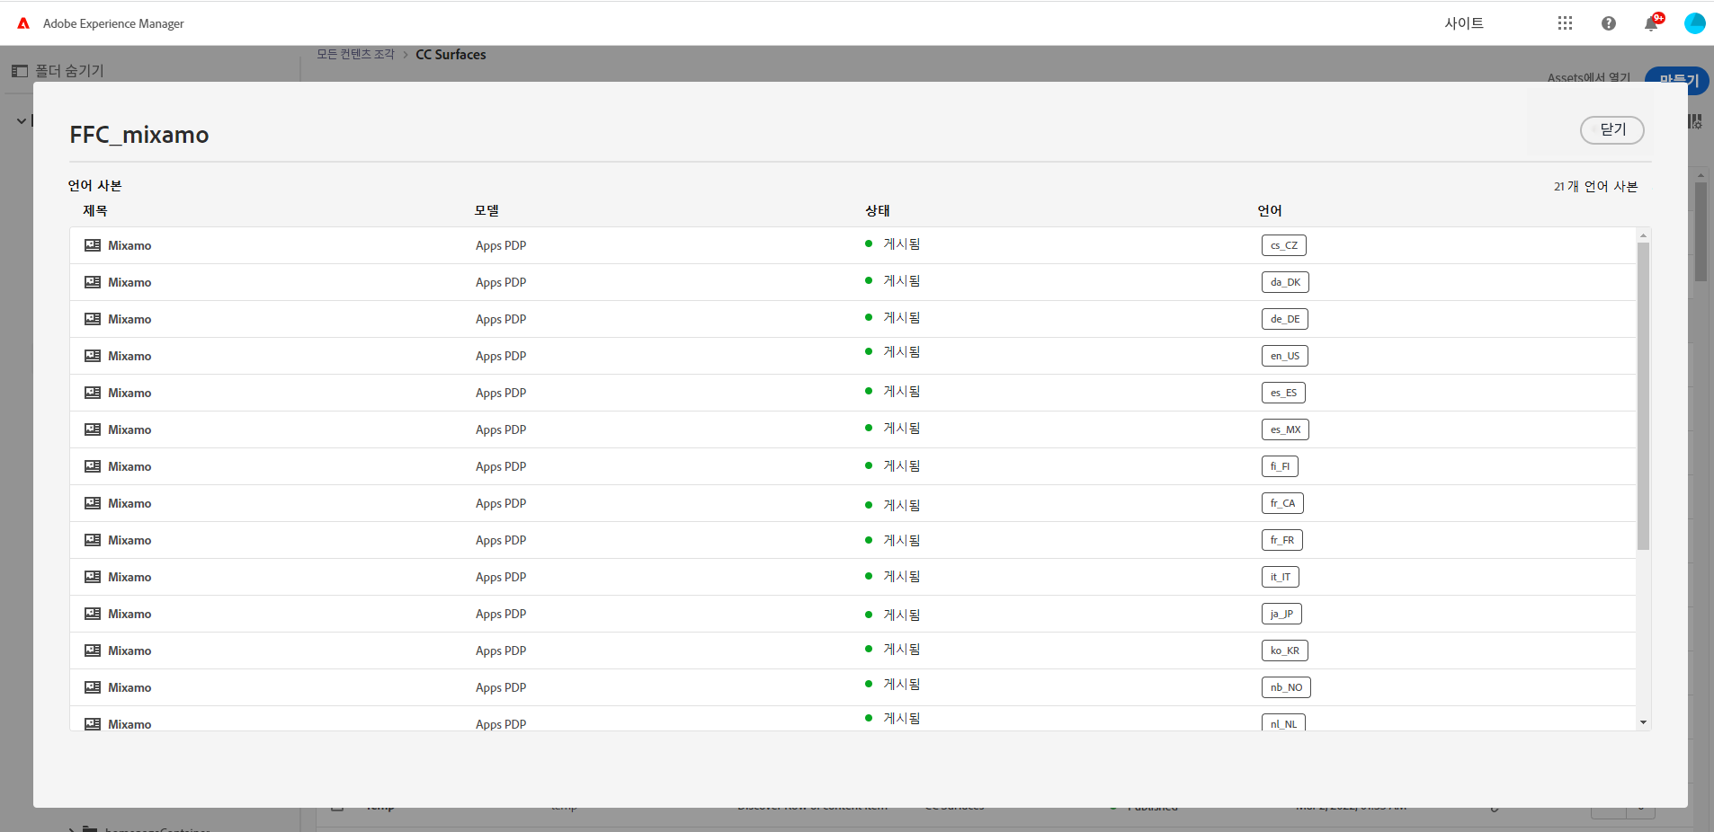The image size is (1714, 832).
Task: Click the fr_CA language tag
Action: point(1282,503)
